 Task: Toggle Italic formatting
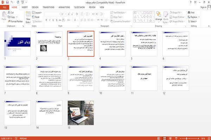click(x=50, y=20)
